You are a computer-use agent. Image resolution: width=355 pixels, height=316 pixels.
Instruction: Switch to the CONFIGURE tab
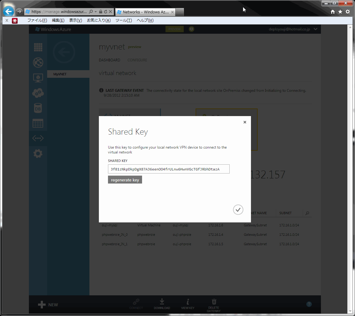(137, 60)
